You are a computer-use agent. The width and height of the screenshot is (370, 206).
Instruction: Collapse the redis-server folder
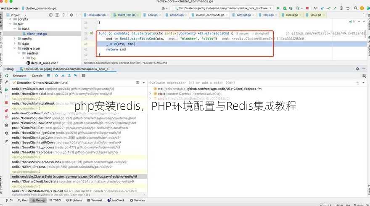coord(15,48)
